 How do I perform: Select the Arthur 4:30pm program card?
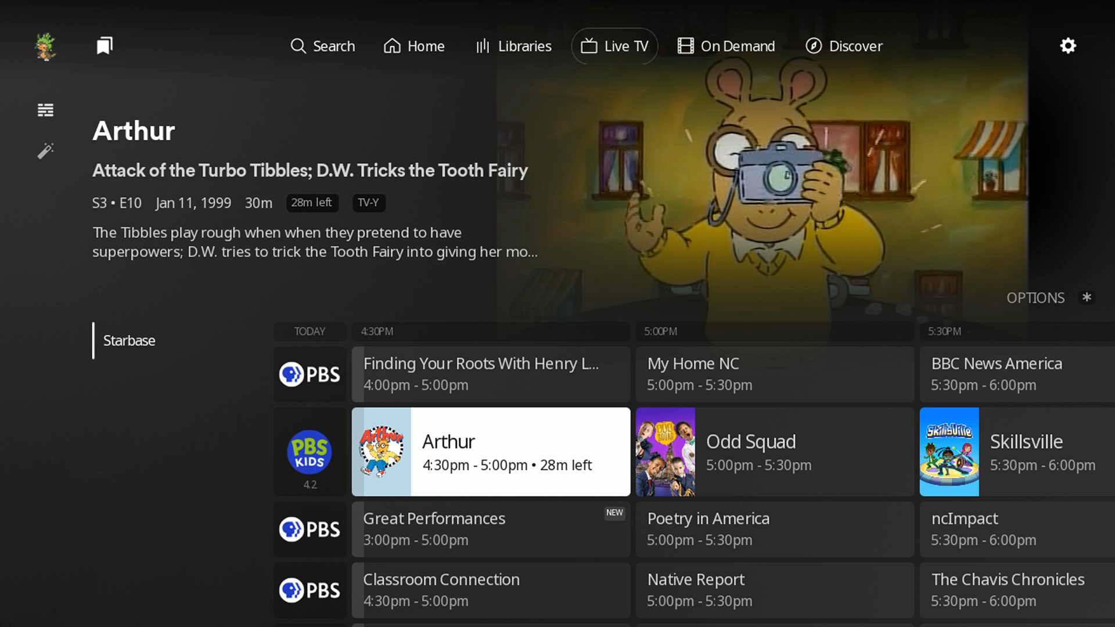[491, 452]
